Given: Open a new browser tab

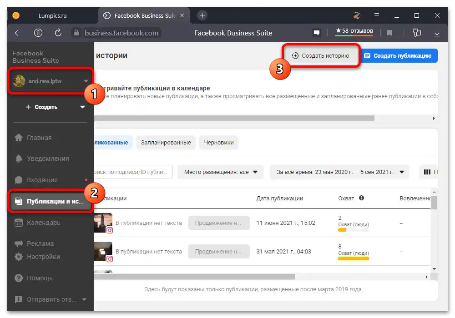Looking at the screenshot, I should click(202, 15).
